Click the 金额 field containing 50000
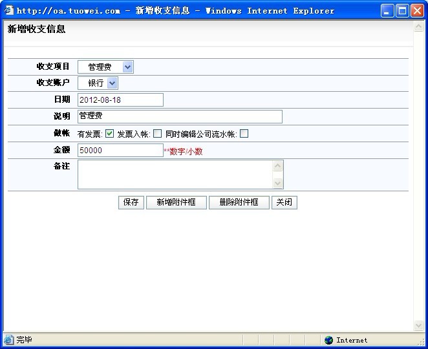This screenshot has width=428, height=349. pyautogui.click(x=120, y=150)
